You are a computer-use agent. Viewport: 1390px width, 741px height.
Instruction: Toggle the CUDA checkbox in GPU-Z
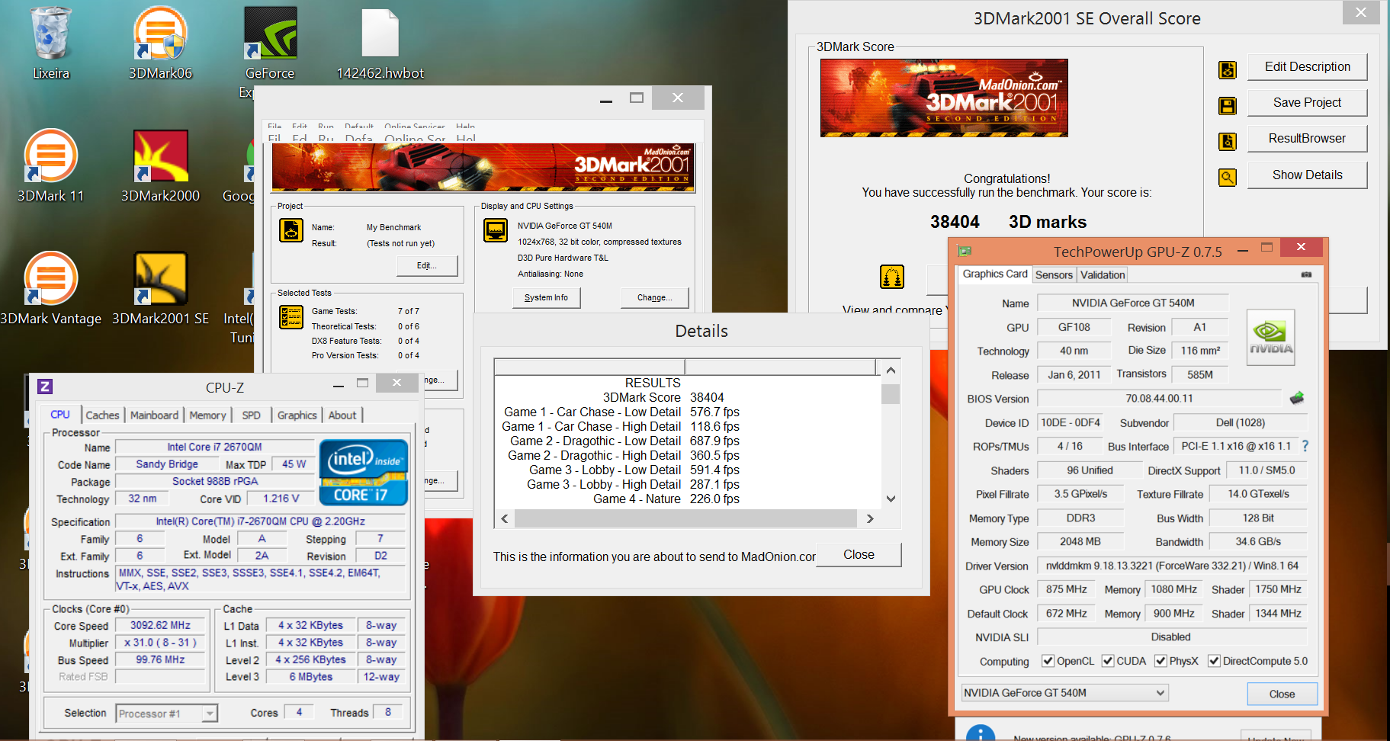click(x=1108, y=661)
